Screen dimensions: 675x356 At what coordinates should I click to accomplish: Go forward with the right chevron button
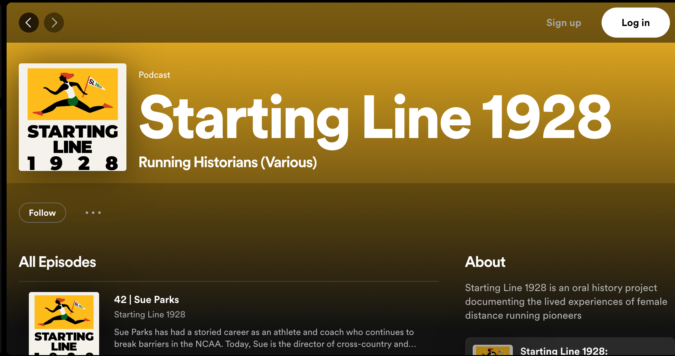click(x=54, y=23)
